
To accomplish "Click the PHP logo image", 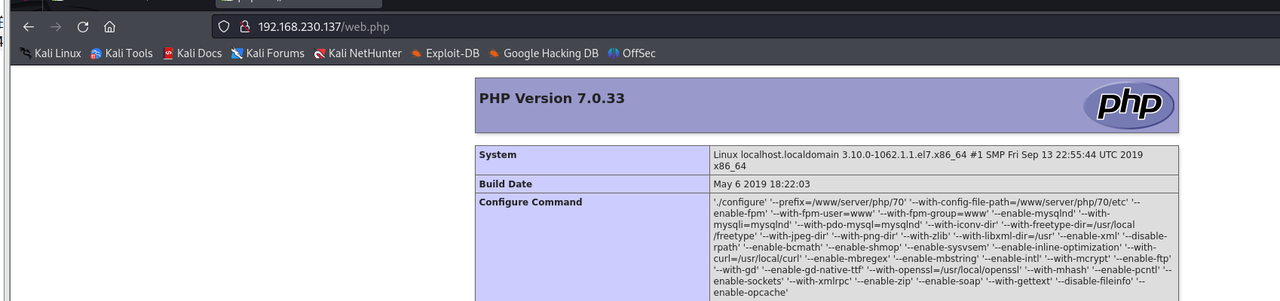I will coord(1128,105).
